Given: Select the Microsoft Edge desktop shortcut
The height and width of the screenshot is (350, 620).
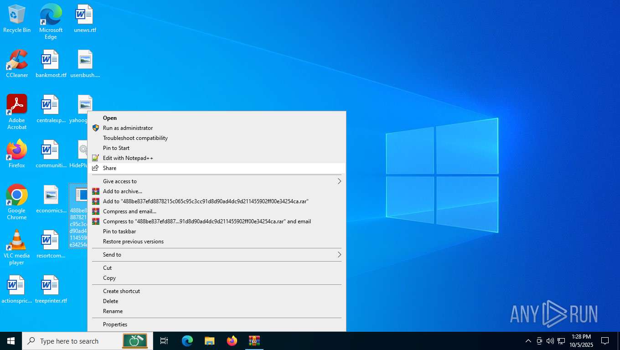Looking at the screenshot, I should [x=51, y=21].
